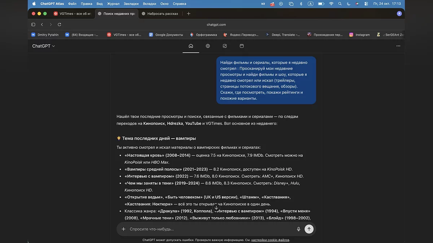
Task: Open the ChatGPT Atlas app menu
Action: click(x=52, y=4)
